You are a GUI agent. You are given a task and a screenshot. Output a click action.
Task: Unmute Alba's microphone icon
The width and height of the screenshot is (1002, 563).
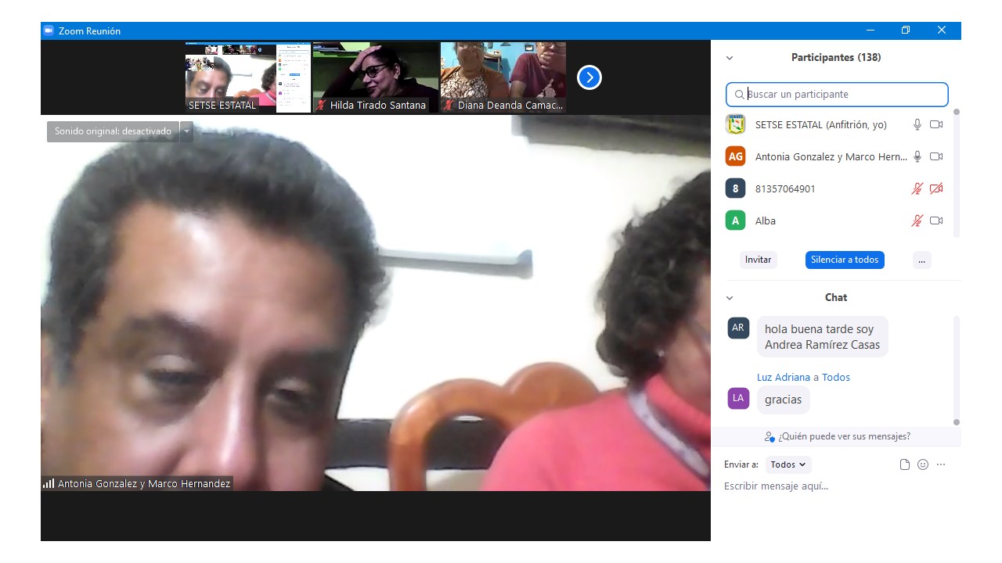(x=917, y=221)
